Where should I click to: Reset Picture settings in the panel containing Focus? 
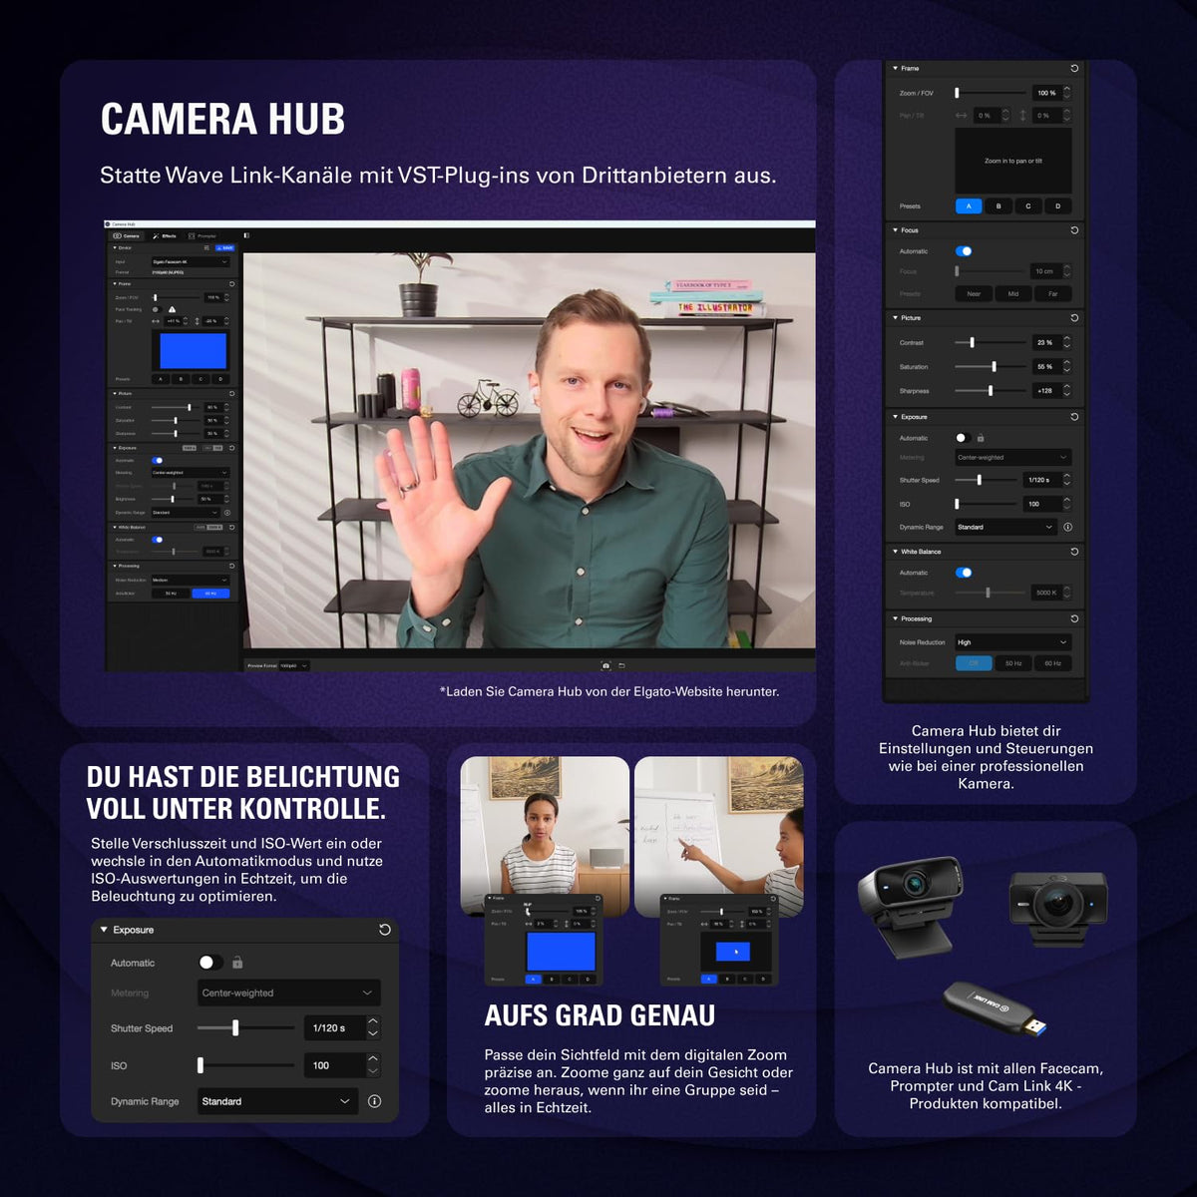coord(1074,318)
